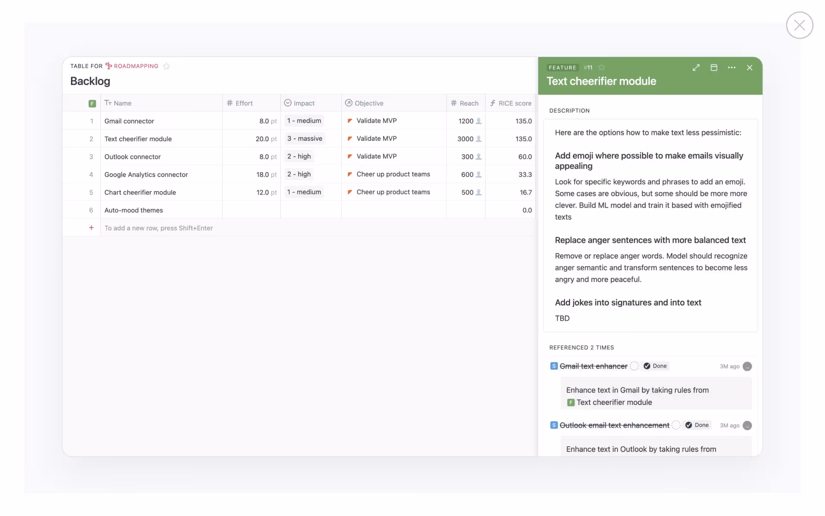Screen dimensions: 825x516
Task: Click green Feature icon in table header
Action: pos(92,104)
